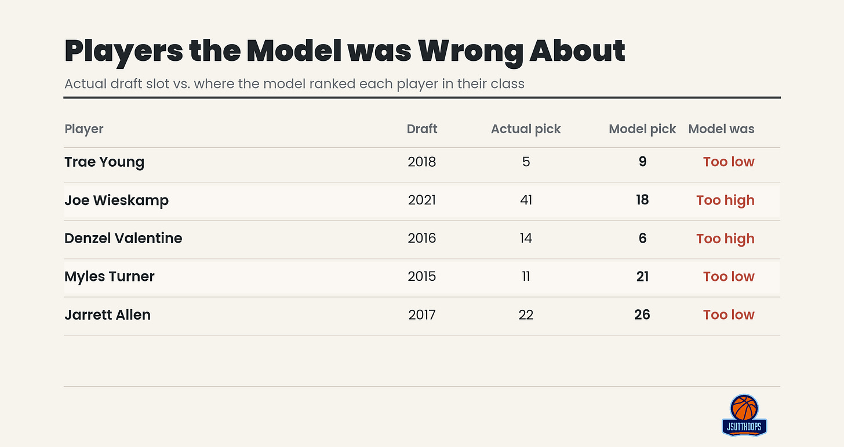Select the Myles Turner player name
The image size is (844, 447).
coord(110,277)
